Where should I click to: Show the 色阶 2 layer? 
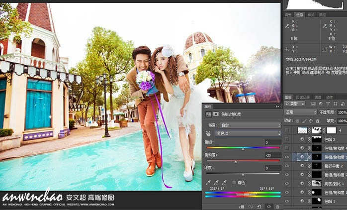[x=287, y=139]
